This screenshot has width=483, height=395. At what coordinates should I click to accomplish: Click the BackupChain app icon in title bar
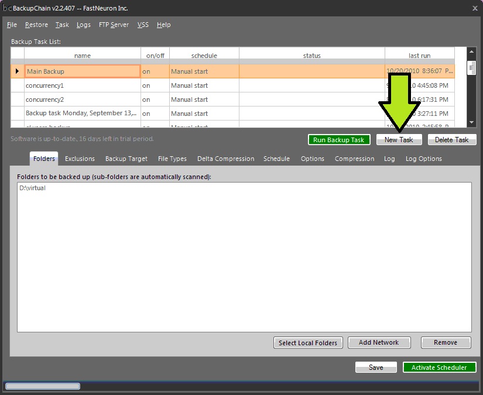point(6,8)
